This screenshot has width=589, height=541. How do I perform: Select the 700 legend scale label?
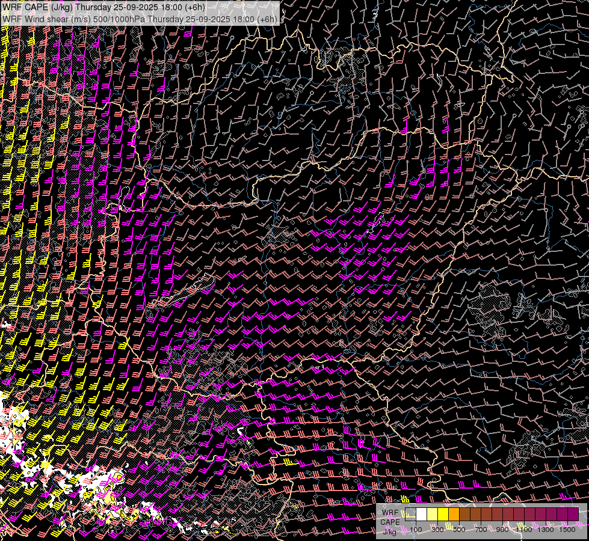481,530
